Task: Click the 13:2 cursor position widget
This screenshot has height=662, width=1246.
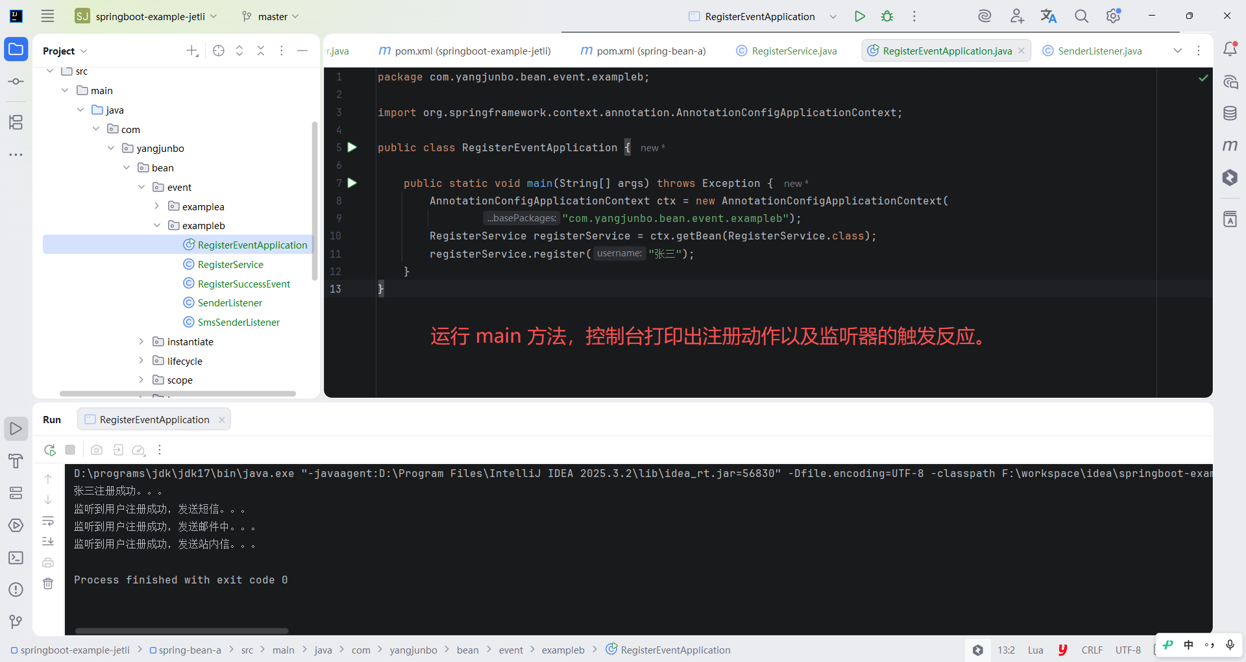Action: [x=1007, y=650]
